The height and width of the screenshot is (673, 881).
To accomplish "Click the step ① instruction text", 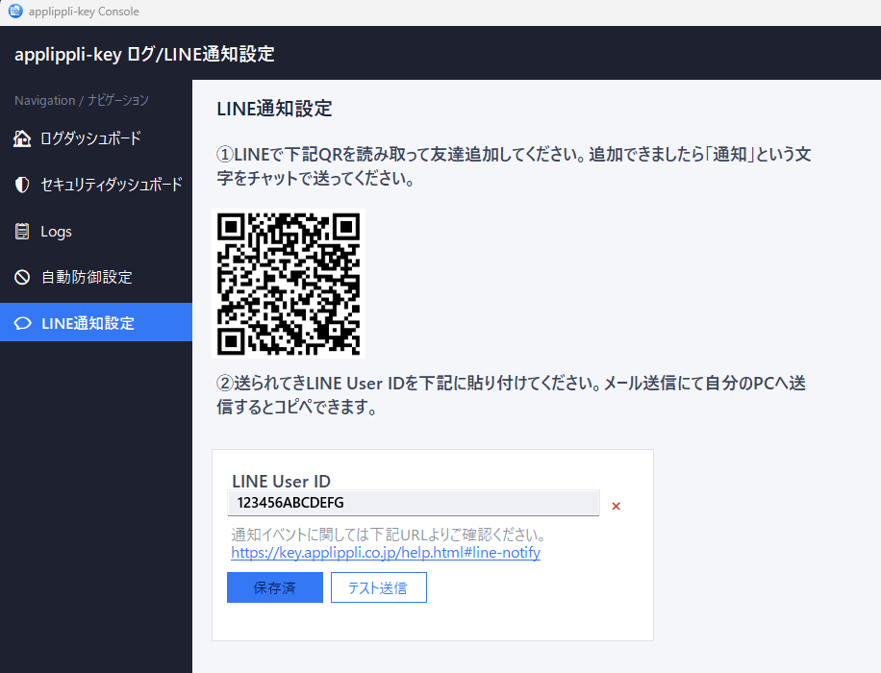I will point(514,166).
